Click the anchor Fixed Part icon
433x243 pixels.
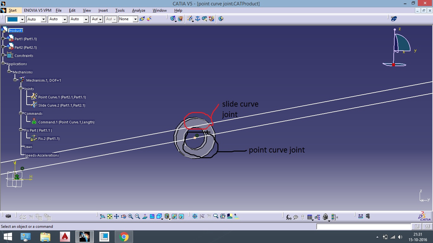click(x=197, y=19)
